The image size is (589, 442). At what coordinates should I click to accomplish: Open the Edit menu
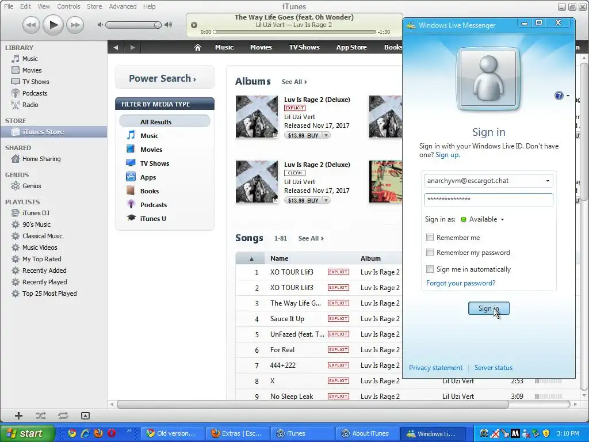pyautogui.click(x=25, y=6)
